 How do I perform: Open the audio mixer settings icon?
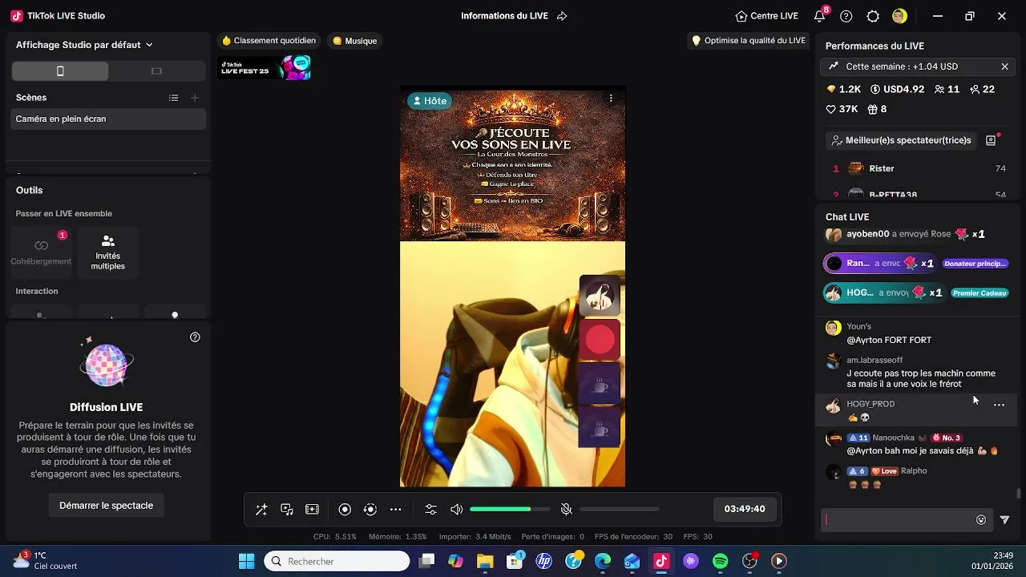pos(431,510)
